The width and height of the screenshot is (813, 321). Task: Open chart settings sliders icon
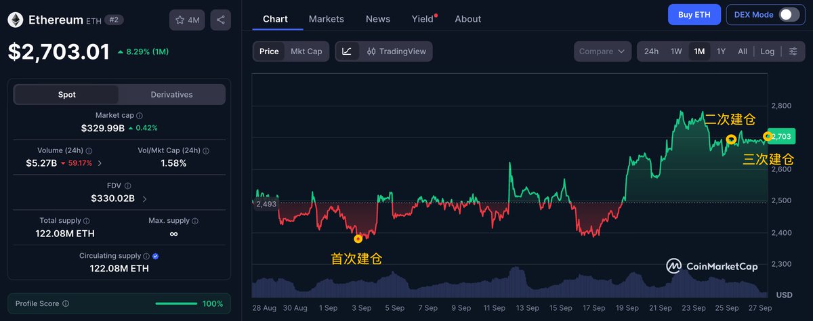click(793, 51)
